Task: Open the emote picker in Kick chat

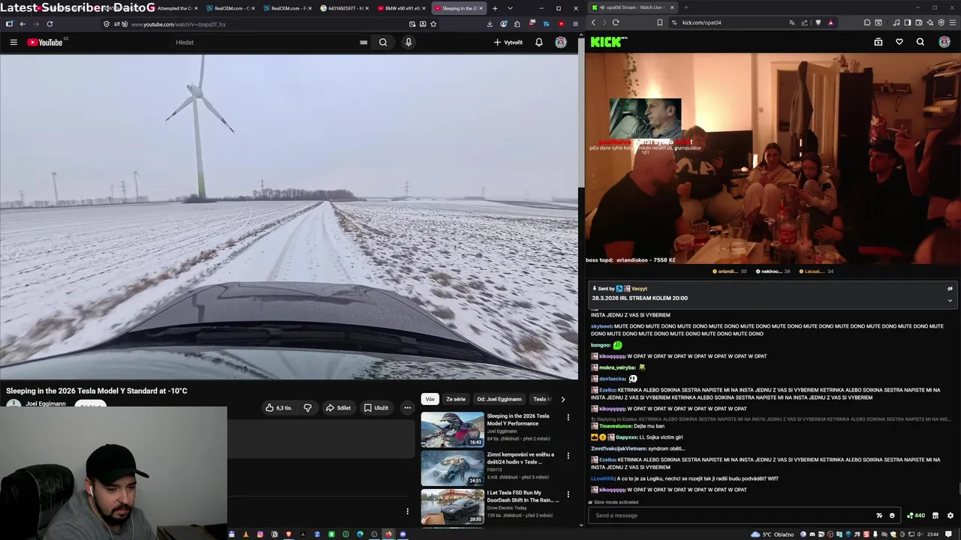Action: click(892, 515)
